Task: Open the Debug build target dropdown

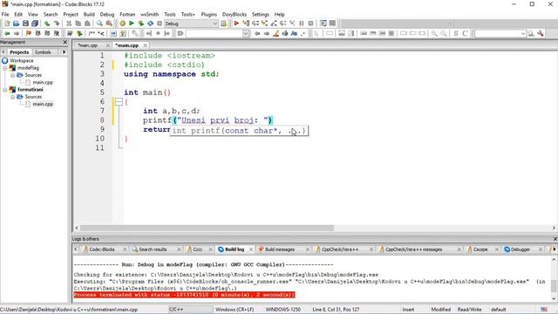Action: click(x=191, y=24)
